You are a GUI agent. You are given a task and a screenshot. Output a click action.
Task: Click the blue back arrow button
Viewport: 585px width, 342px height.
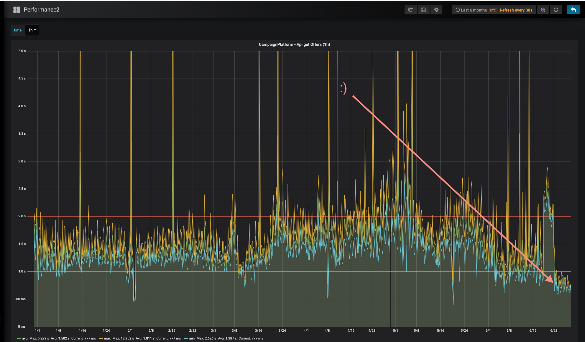573,10
